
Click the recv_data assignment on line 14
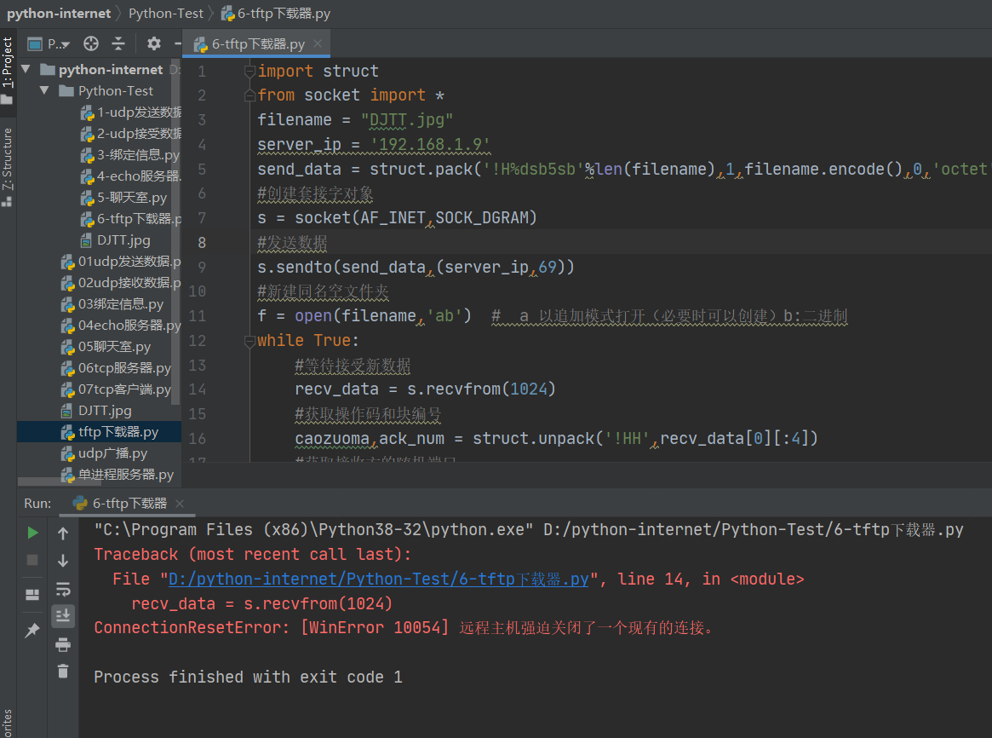pyautogui.click(x=425, y=389)
